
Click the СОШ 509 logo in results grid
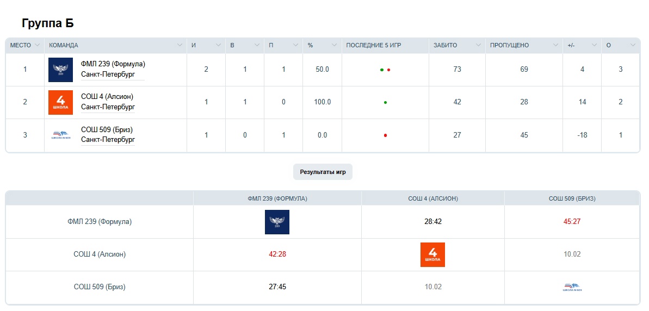(x=572, y=287)
